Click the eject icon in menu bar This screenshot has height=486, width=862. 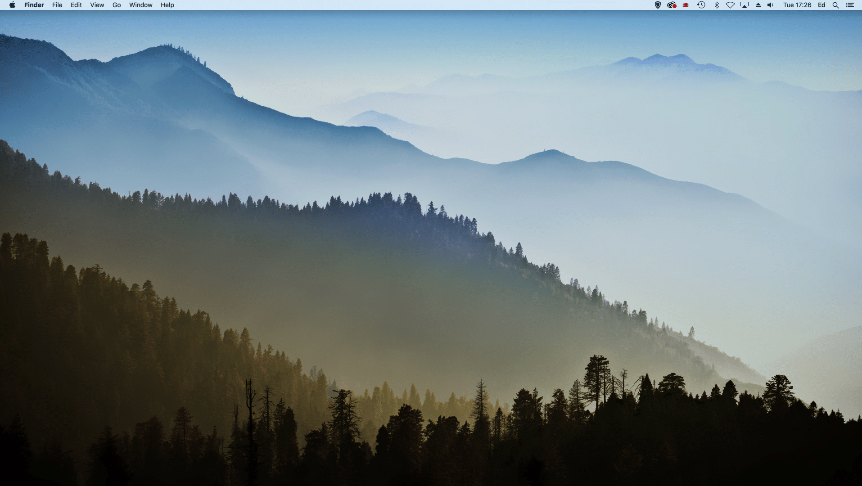point(758,5)
